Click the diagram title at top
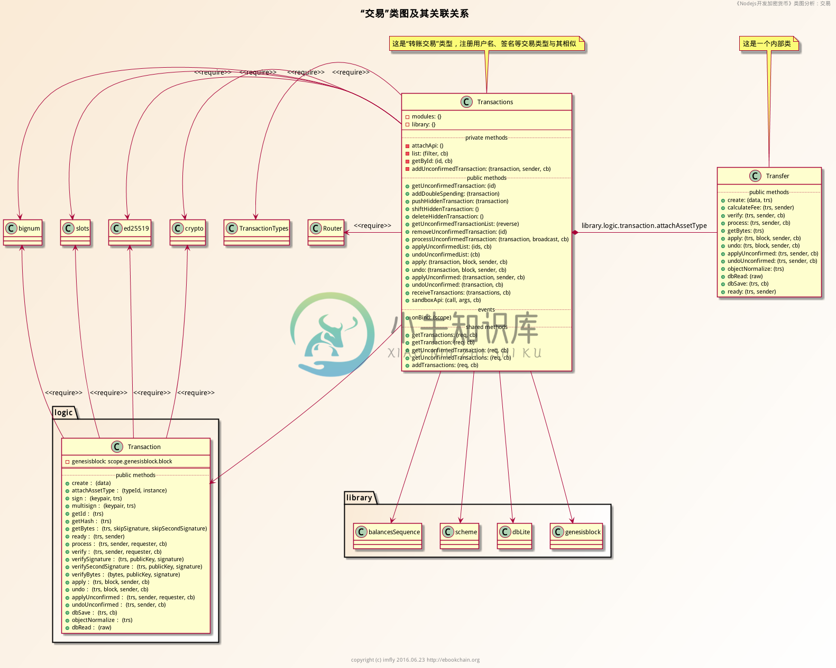Image resolution: width=836 pixels, height=668 pixels. pos(415,14)
